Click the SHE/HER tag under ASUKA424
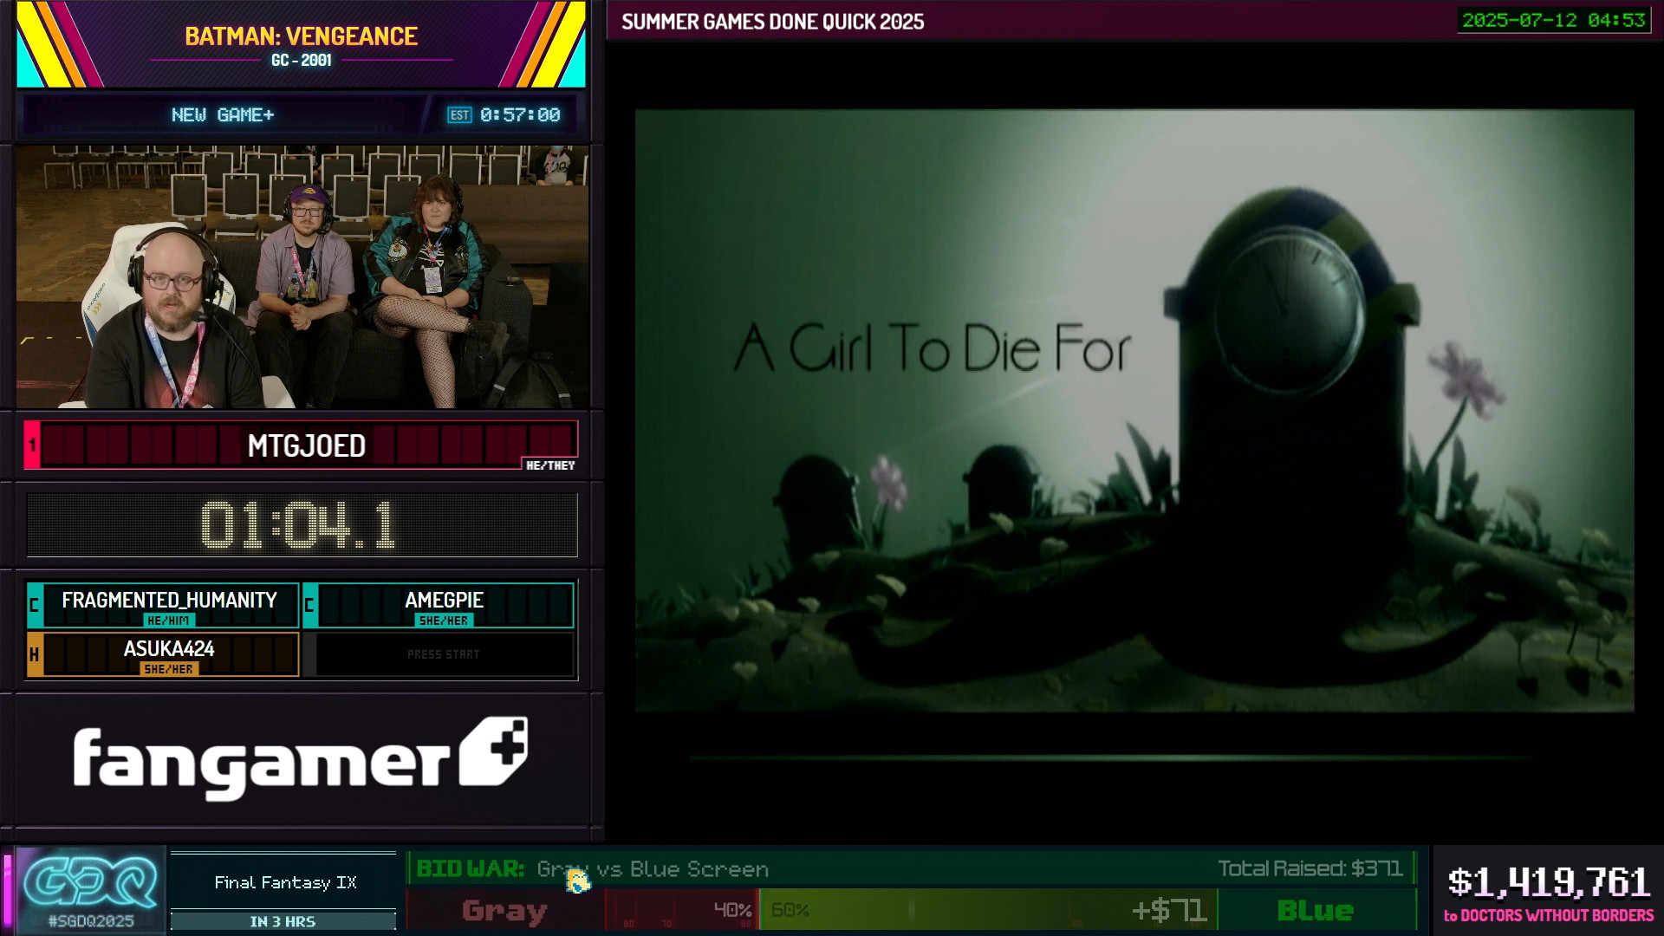 169,669
